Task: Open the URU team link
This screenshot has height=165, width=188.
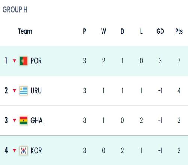Action: [36, 91]
